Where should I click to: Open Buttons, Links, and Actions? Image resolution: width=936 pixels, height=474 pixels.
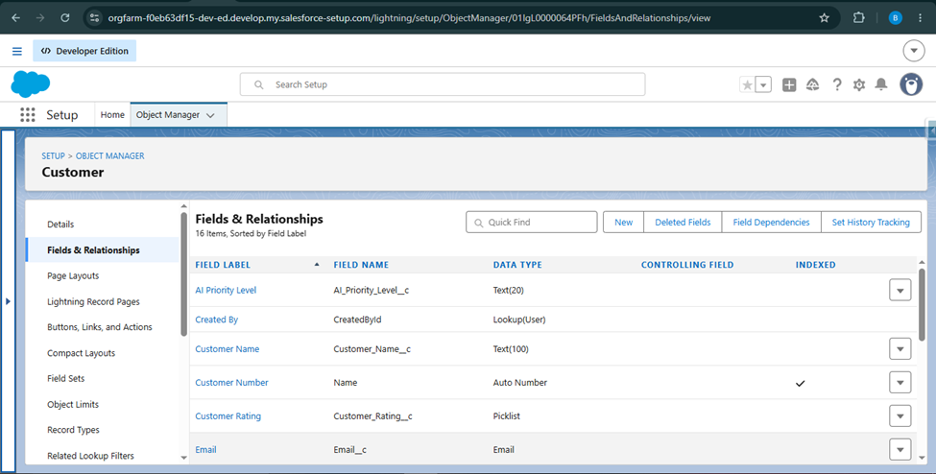click(100, 327)
